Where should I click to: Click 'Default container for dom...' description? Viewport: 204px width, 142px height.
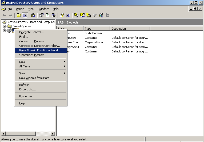(x=130, y=42)
